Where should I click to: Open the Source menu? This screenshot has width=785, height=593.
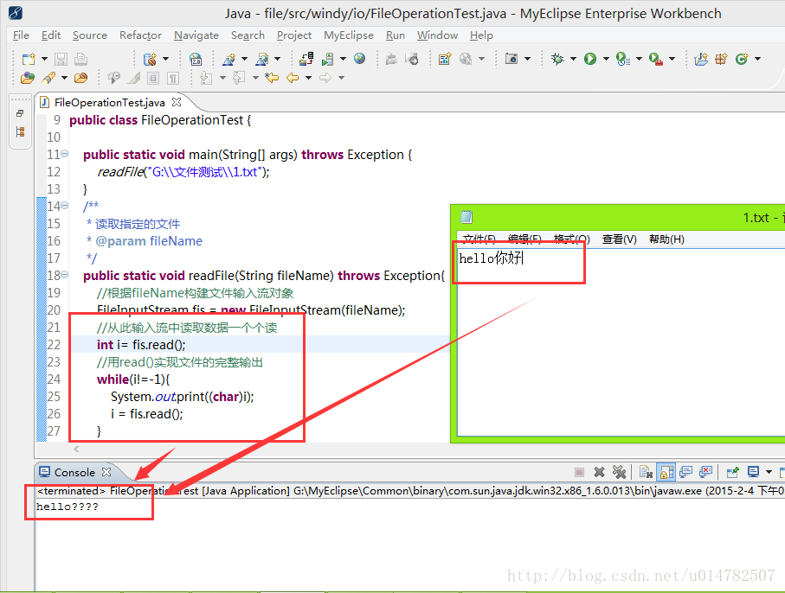[90, 35]
